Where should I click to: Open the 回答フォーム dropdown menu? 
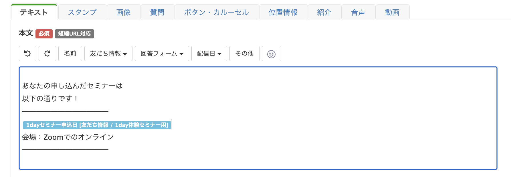click(x=162, y=53)
